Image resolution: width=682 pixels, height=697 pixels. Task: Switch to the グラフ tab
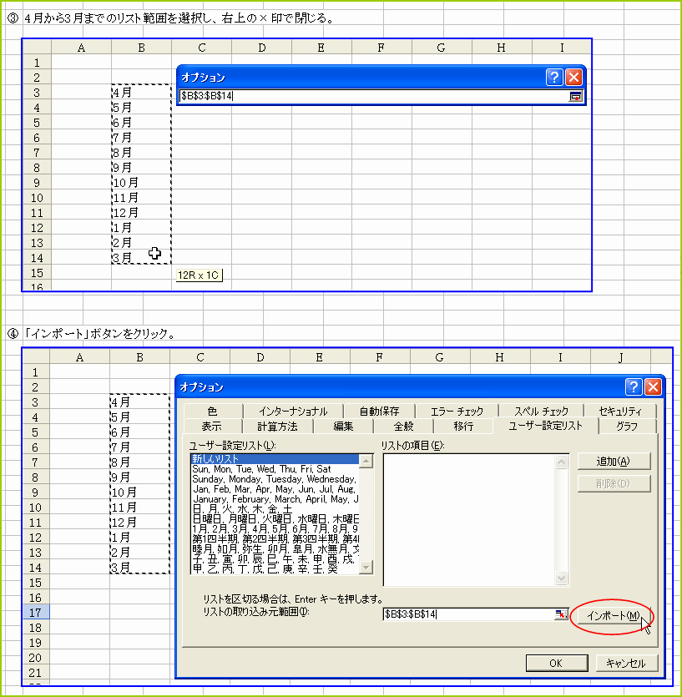[x=627, y=425]
